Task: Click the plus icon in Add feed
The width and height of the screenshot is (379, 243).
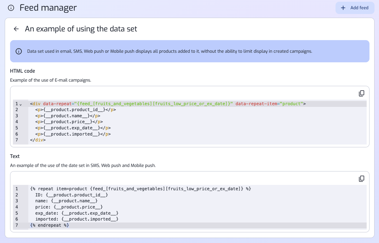Action: click(343, 8)
